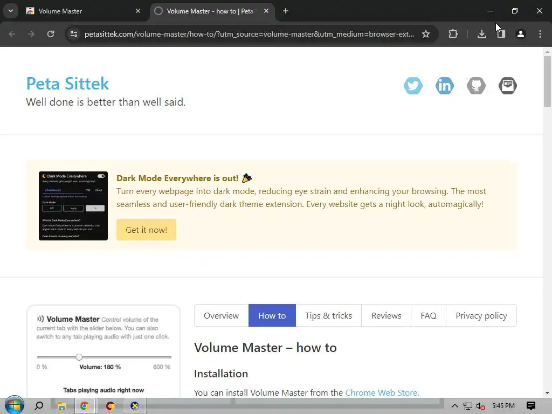This screenshot has height=414, width=552.
Task: Click the yellow X taskbar application icon
Action: [x=134, y=406]
